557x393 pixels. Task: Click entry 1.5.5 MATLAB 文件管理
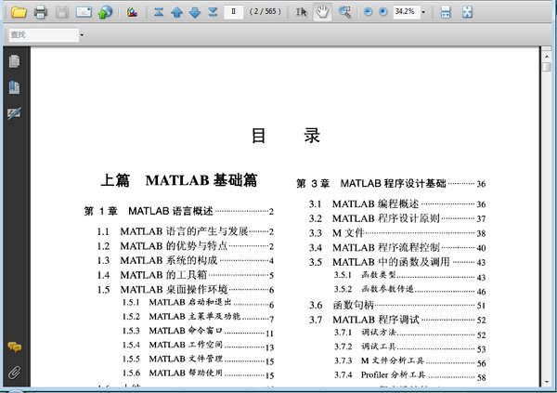pyautogui.click(x=198, y=360)
